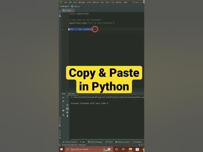Click the highlighted pasted clipboard text line
This screenshot has width=203, height=152.
coord(80,29)
